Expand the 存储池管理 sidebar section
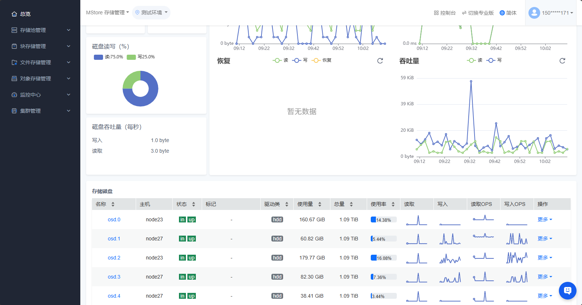This screenshot has height=305, width=582. tap(40, 30)
